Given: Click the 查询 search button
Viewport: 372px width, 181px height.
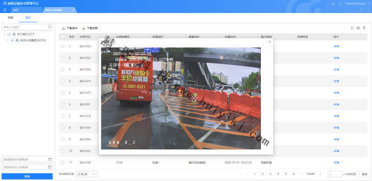Looking at the screenshot, I should [x=27, y=176].
